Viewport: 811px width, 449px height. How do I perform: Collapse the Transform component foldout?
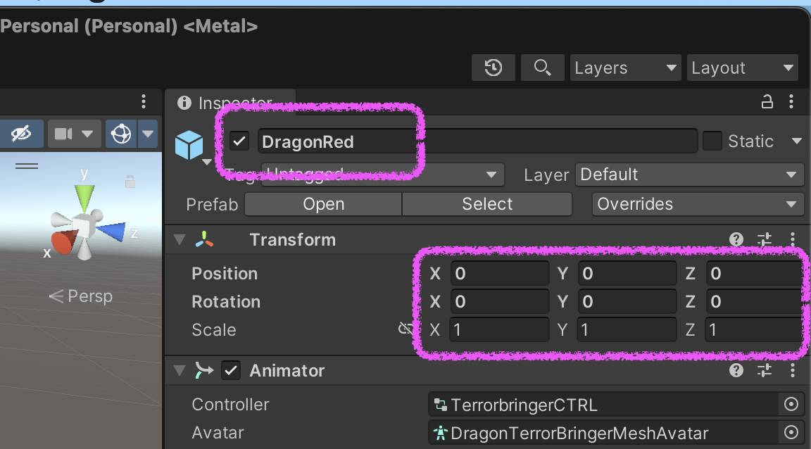point(180,239)
